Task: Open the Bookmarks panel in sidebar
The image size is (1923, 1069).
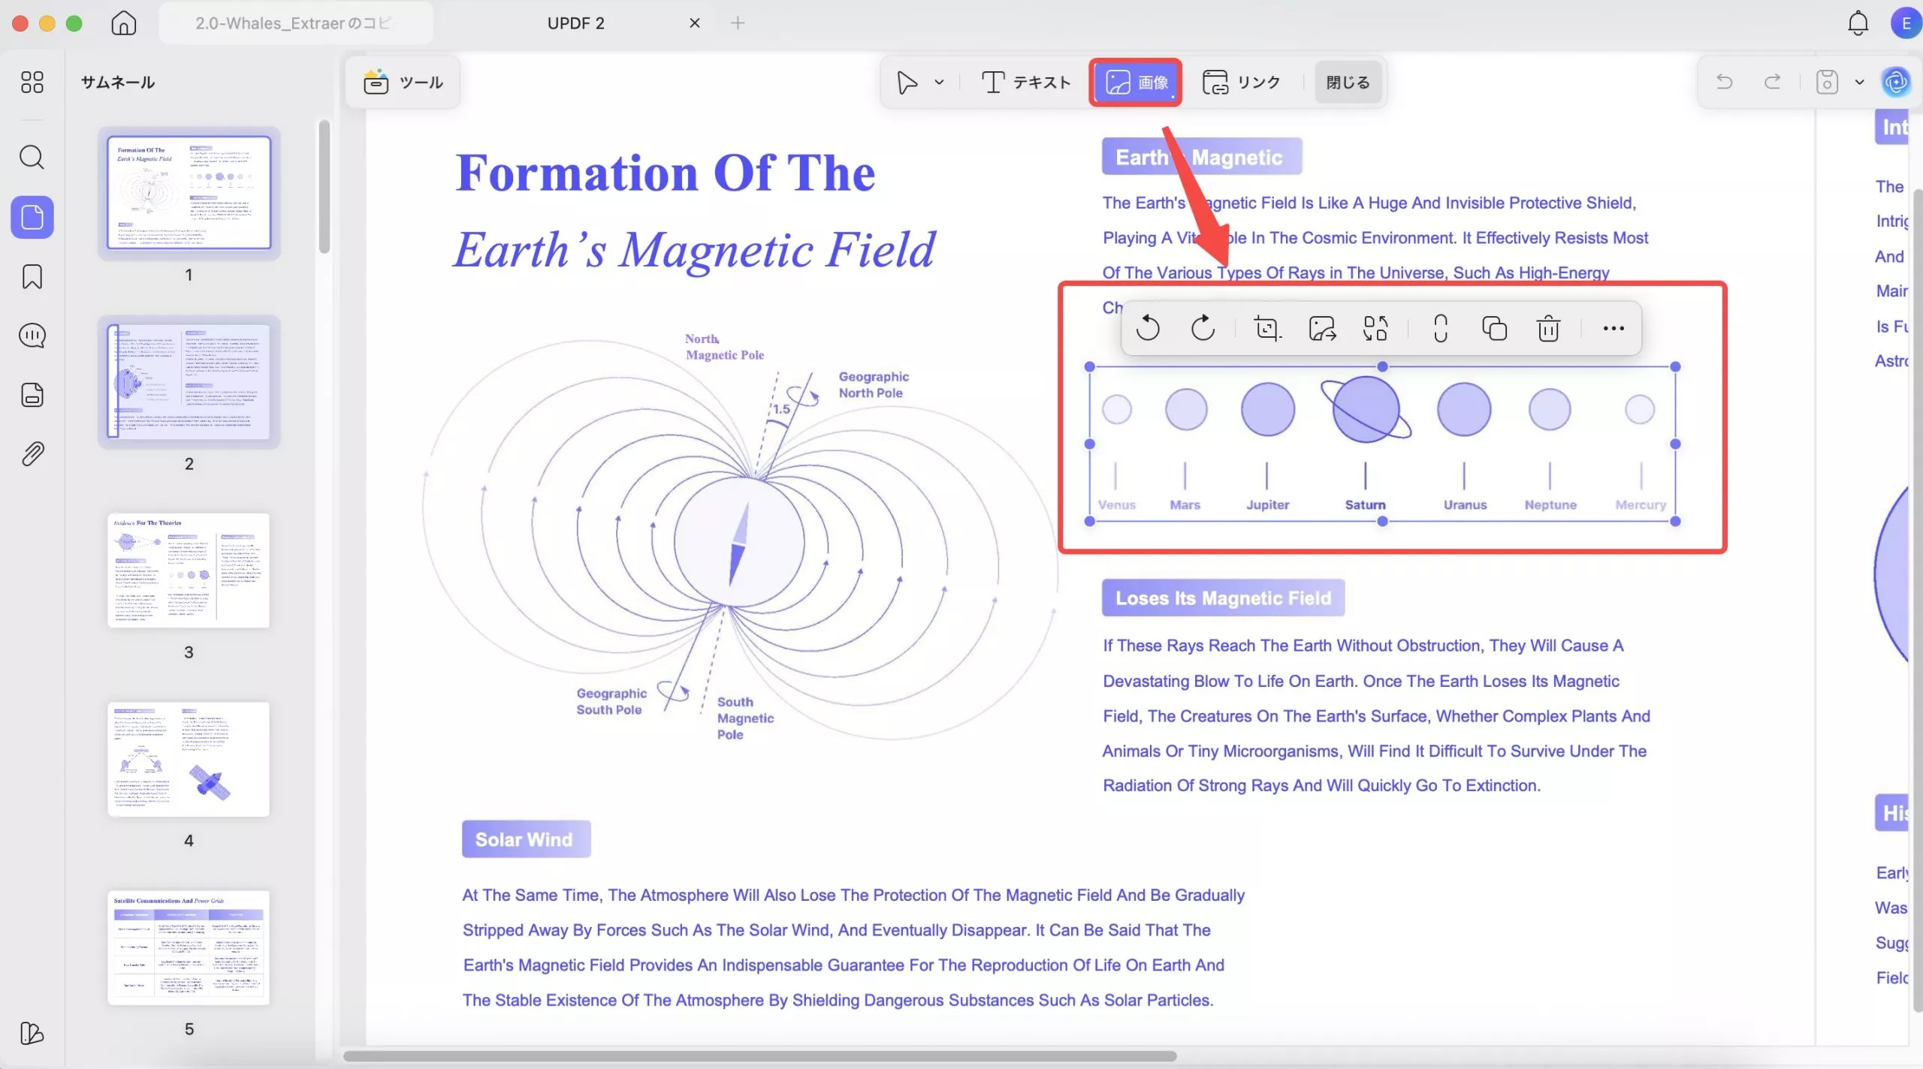Action: (32, 277)
